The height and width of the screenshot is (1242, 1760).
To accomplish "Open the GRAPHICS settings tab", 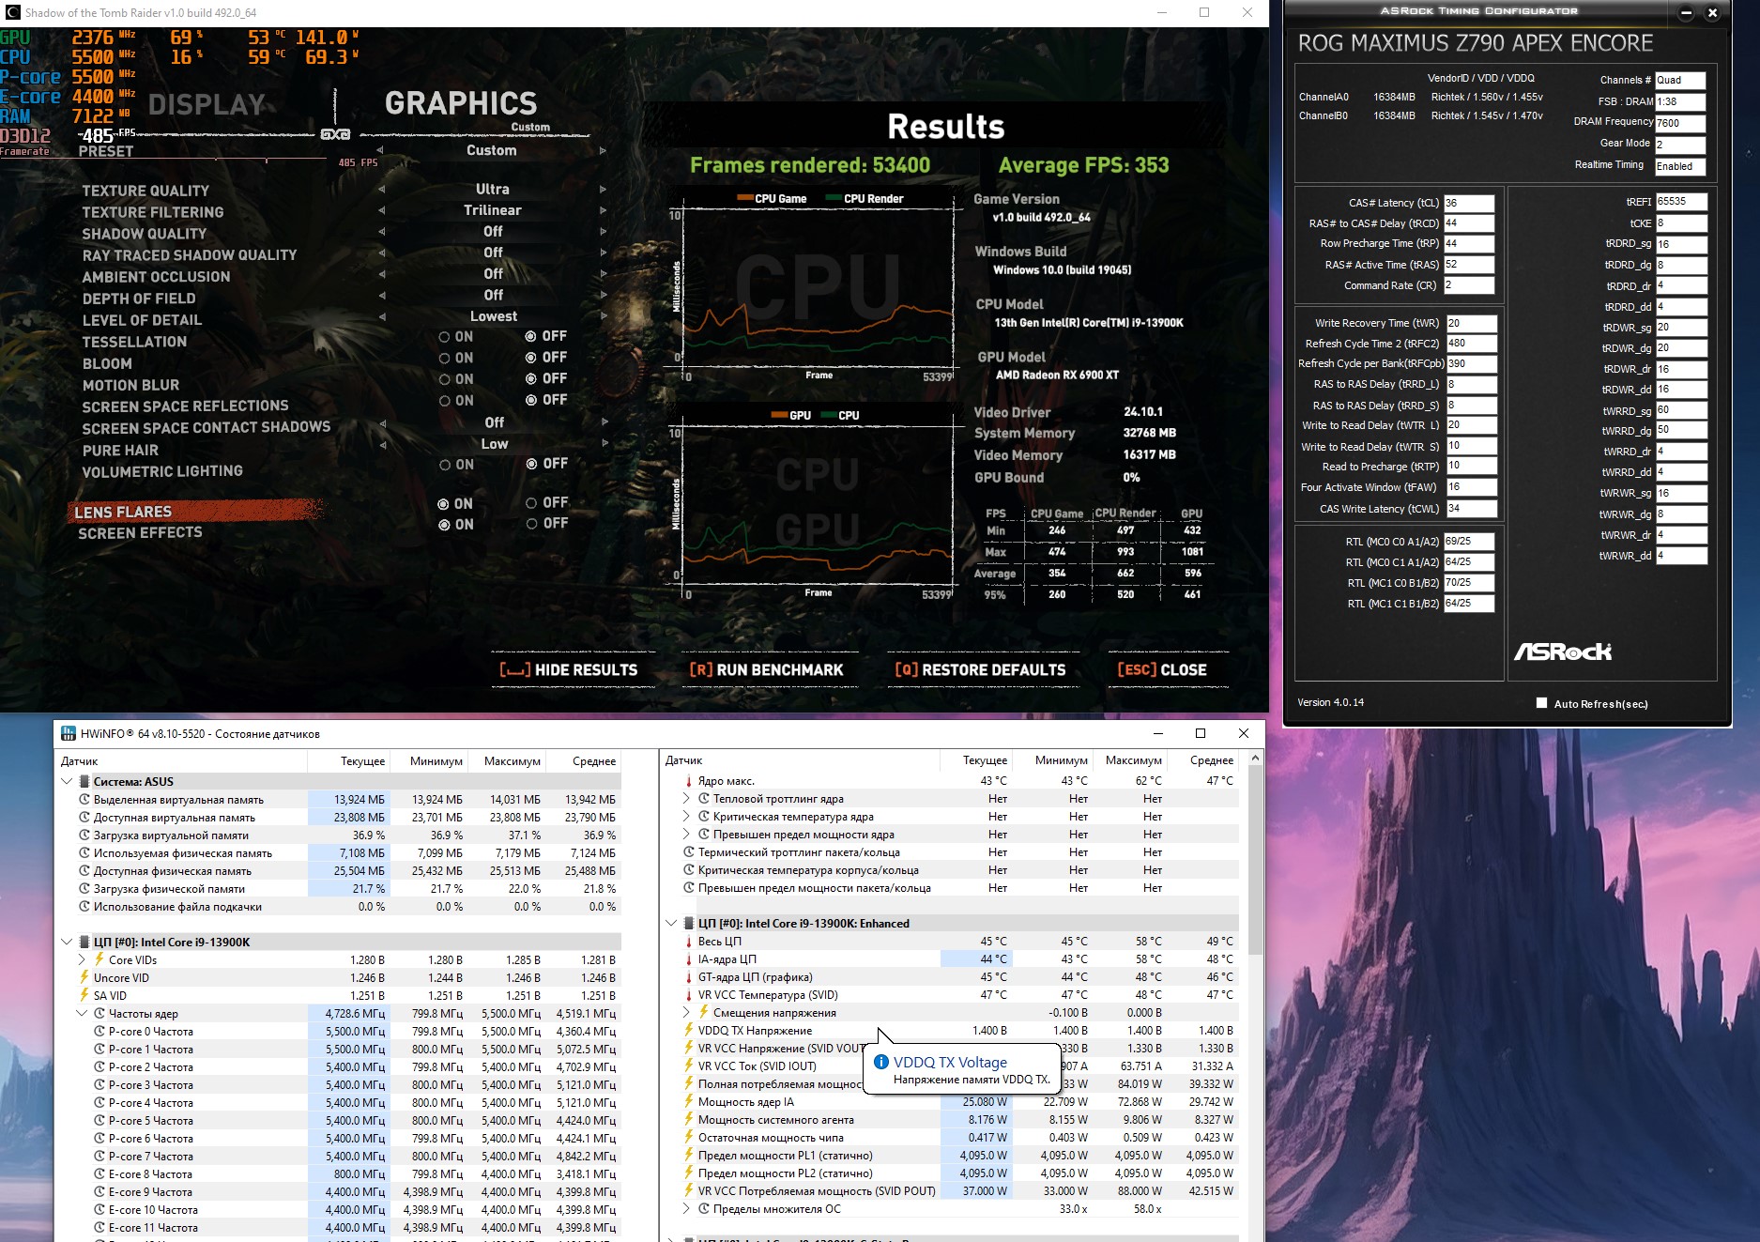I will click(461, 103).
